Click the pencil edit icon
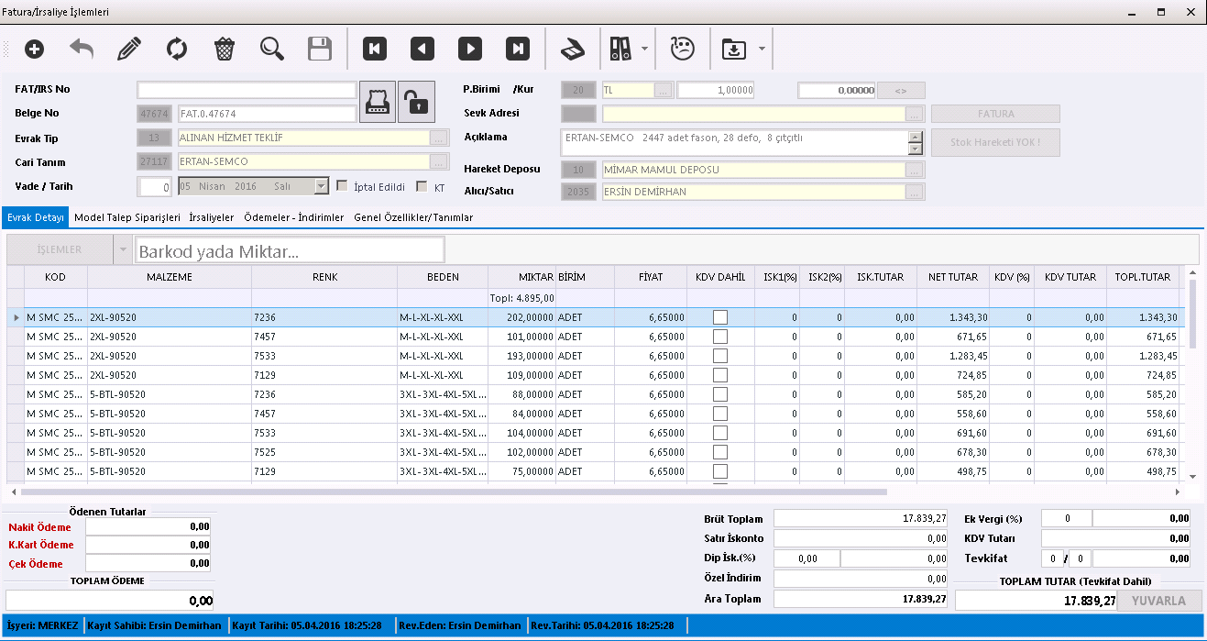 [129, 49]
